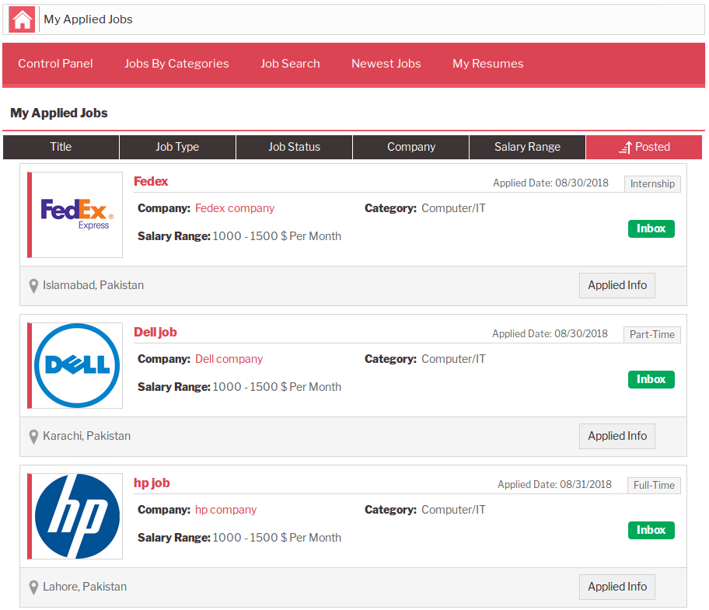Click the location pin beside Islamabad, Pakistan

point(33,286)
